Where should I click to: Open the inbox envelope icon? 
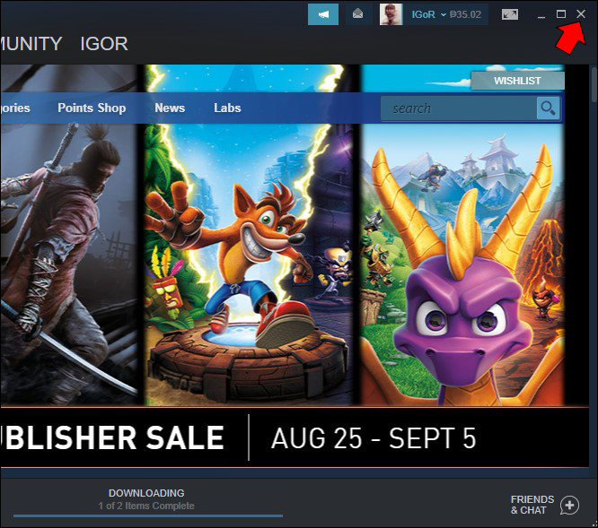pyautogui.click(x=357, y=14)
